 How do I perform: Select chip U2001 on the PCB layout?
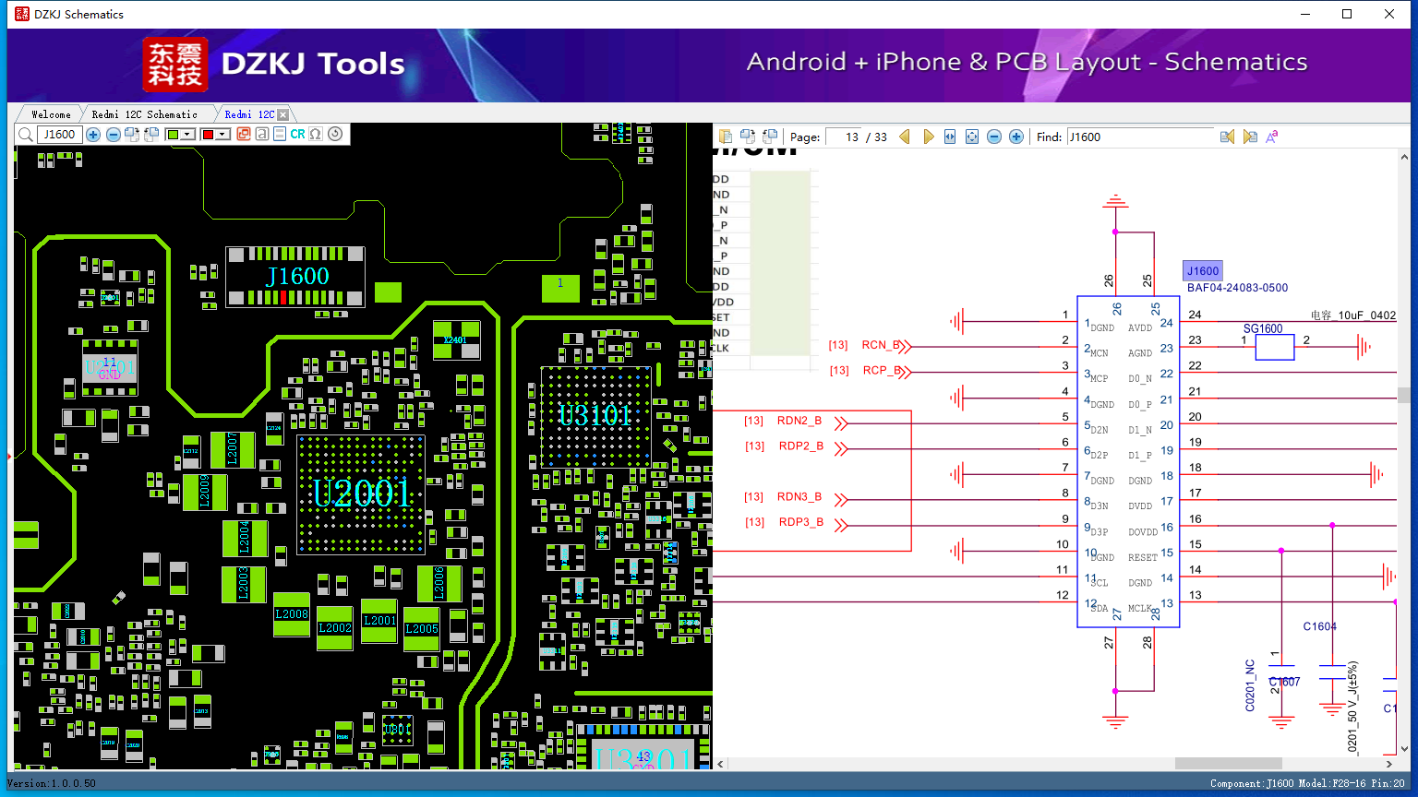pos(360,494)
